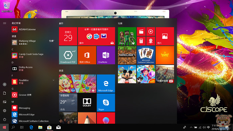Open the Microsoft Store tile
This screenshot has width=233, height=131.
(x=78, y=84)
